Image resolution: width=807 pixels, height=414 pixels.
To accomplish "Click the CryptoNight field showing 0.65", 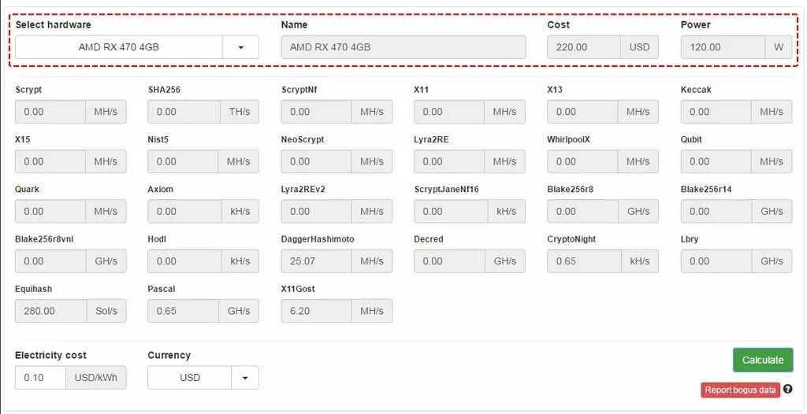I will [x=584, y=261].
